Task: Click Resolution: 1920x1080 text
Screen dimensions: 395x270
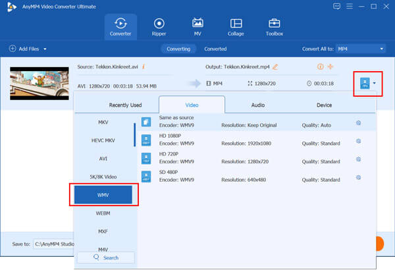Action: pos(246,144)
